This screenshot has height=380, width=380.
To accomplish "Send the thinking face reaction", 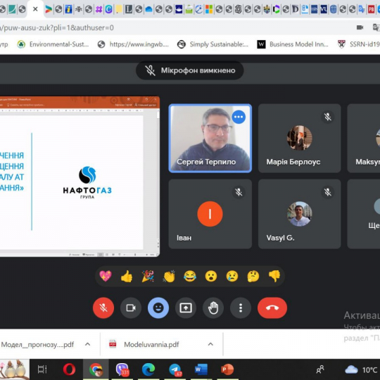I will click(x=253, y=276).
